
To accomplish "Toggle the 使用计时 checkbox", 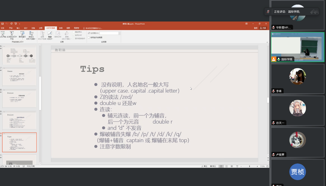I will pos(74,35).
